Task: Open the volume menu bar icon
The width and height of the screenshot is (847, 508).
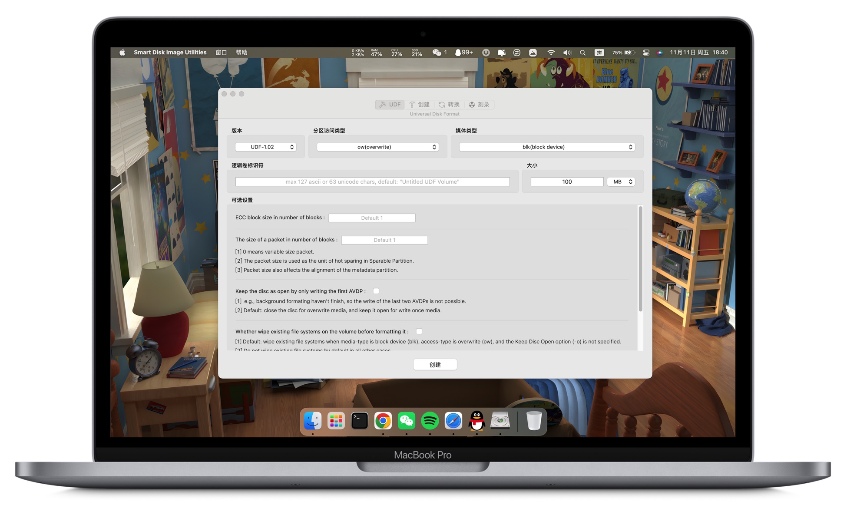Action: pos(567,53)
